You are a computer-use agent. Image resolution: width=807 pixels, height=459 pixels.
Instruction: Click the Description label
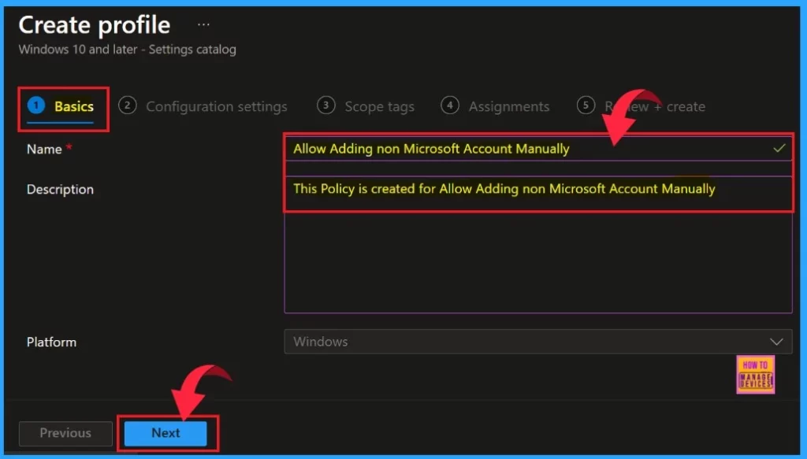[x=60, y=189]
